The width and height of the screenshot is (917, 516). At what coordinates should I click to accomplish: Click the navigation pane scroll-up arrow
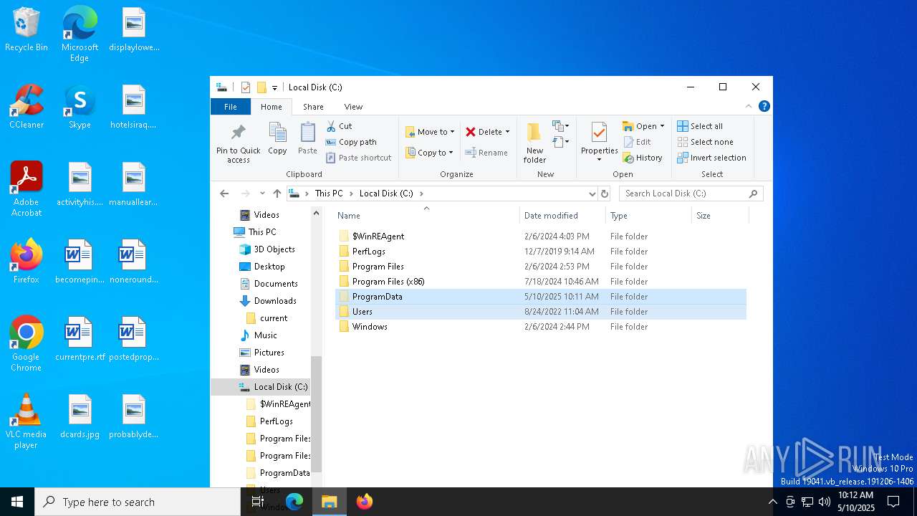(316, 214)
